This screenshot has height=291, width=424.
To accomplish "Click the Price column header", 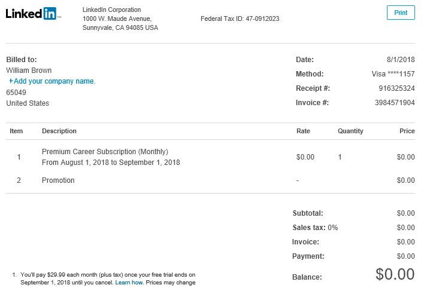I will (407, 131).
